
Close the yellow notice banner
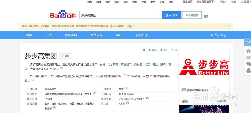click(x=229, y=26)
